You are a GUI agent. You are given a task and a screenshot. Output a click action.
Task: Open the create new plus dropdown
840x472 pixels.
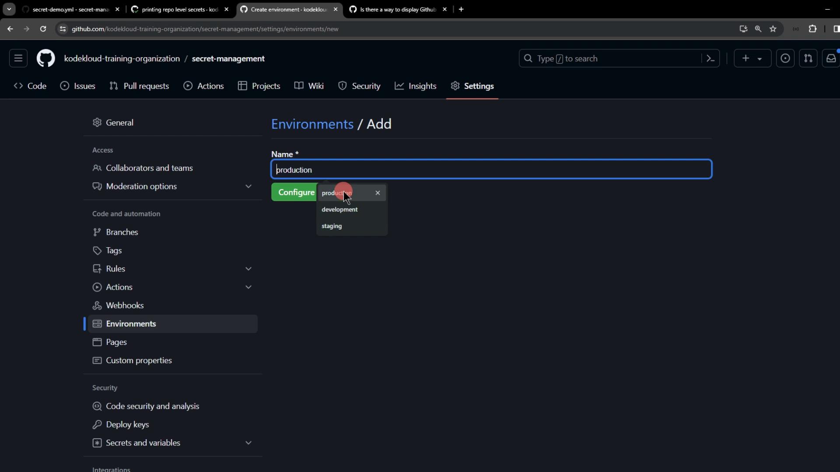(x=752, y=59)
